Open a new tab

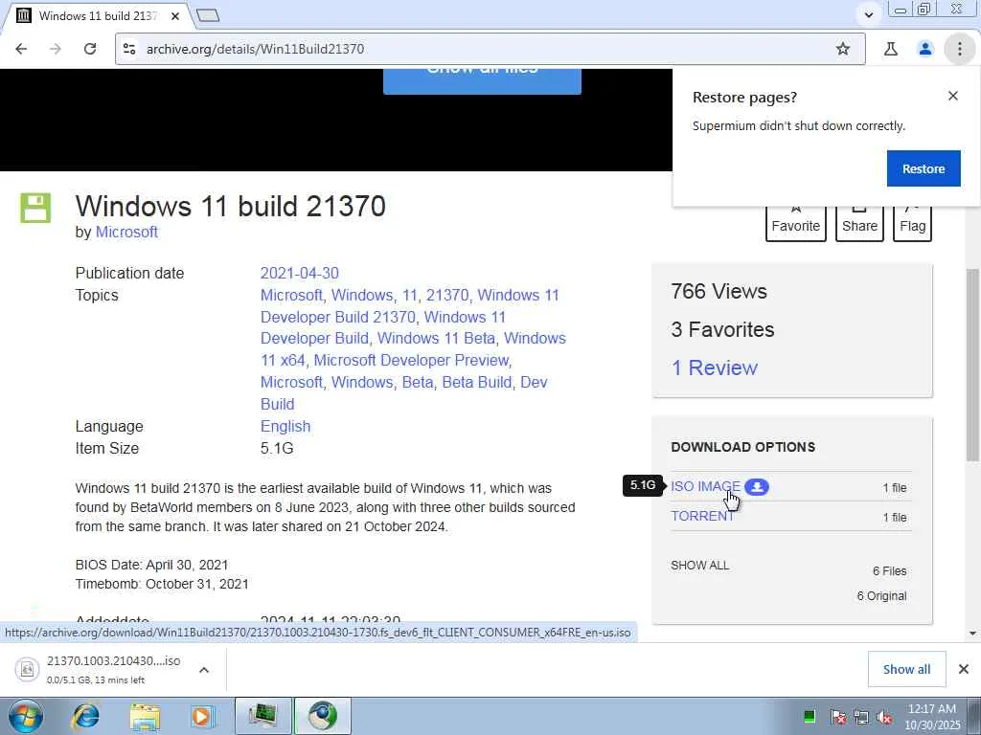pyautogui.click(x=208, y=15)
